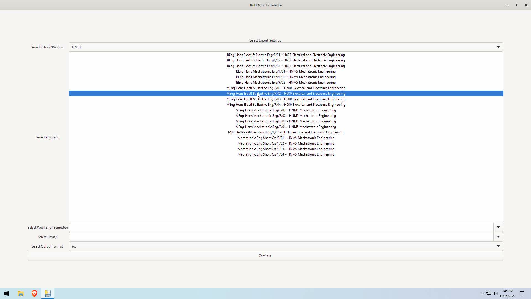This screenshot has width=531, height=299.
Task: Choose MSc Electrical&Electronic Eng/F/01 program
Action: pyautogui.click(x=286, y=132)
